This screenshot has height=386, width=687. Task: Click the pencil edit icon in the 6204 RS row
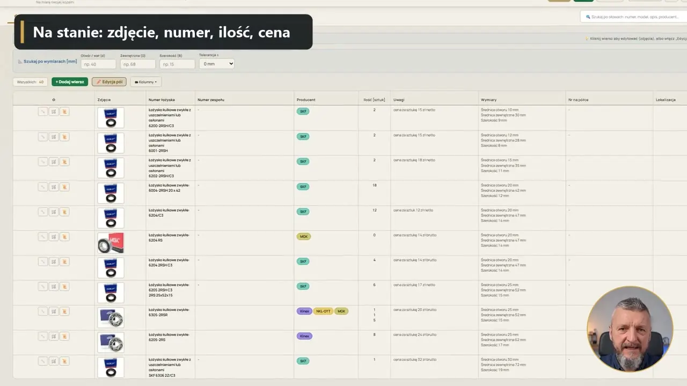[x=43, y=236]
